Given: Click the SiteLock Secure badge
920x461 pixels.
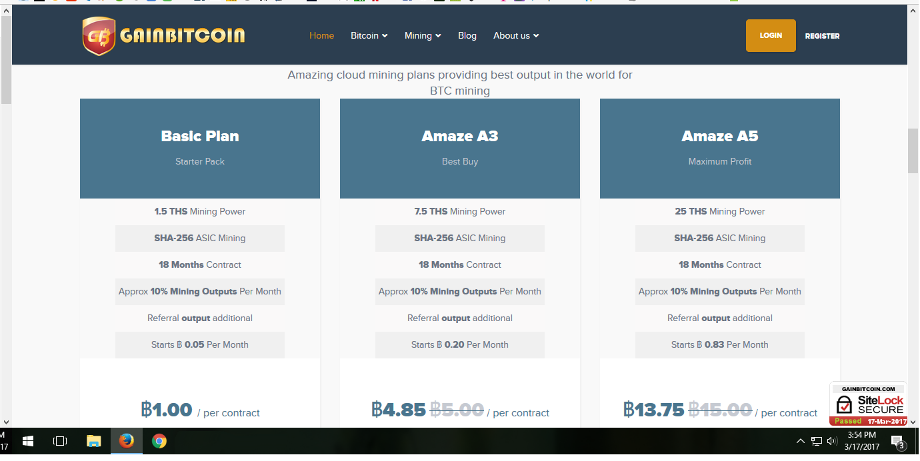Looking at the screenshot, I should coord(868,404).
